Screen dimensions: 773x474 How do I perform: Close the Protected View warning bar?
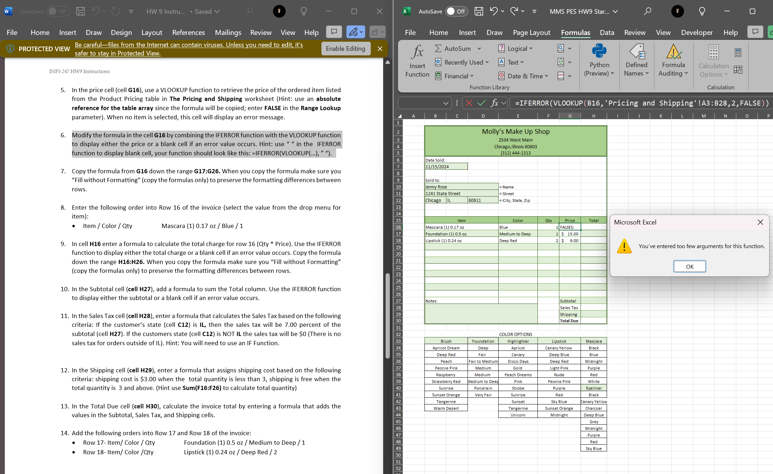click(x=380, y=49)
